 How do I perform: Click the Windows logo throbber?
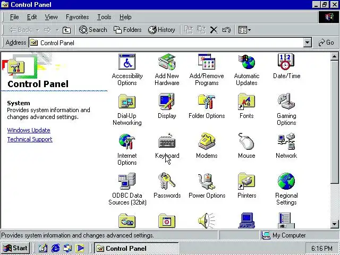pyautogui.click(x=329, y=17)
